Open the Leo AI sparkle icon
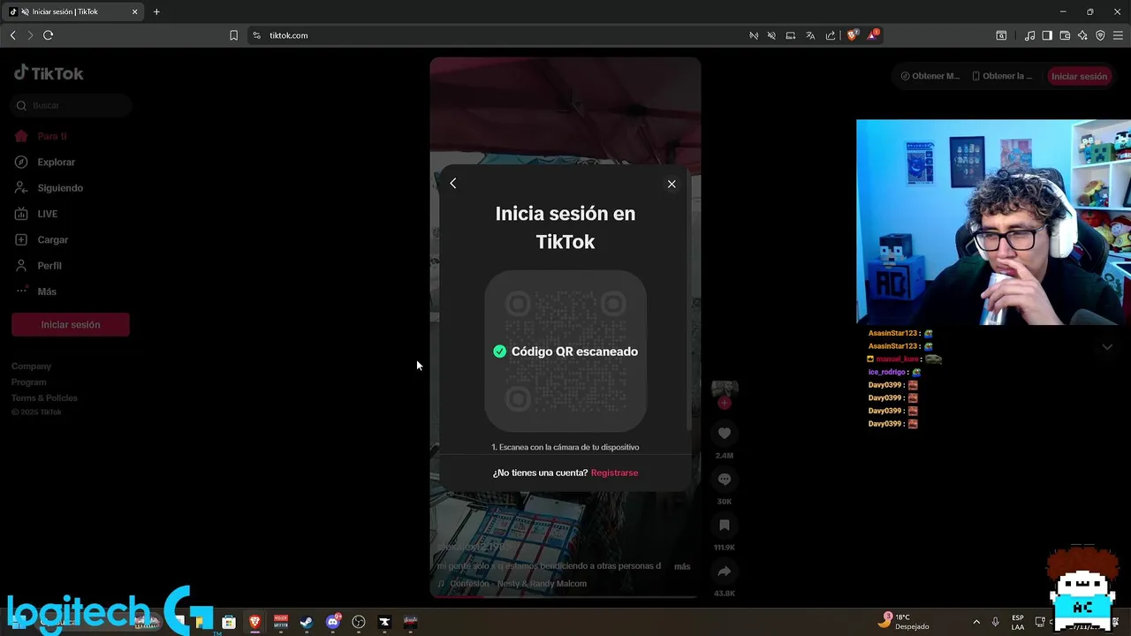This screenshot has height=636, width=1131. [x=1082, y=35]
